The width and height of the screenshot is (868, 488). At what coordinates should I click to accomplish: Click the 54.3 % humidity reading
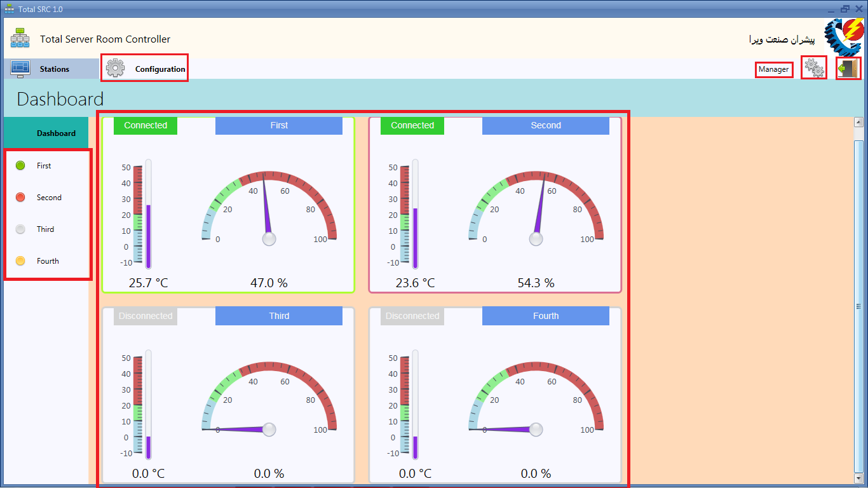coord(536,283)
